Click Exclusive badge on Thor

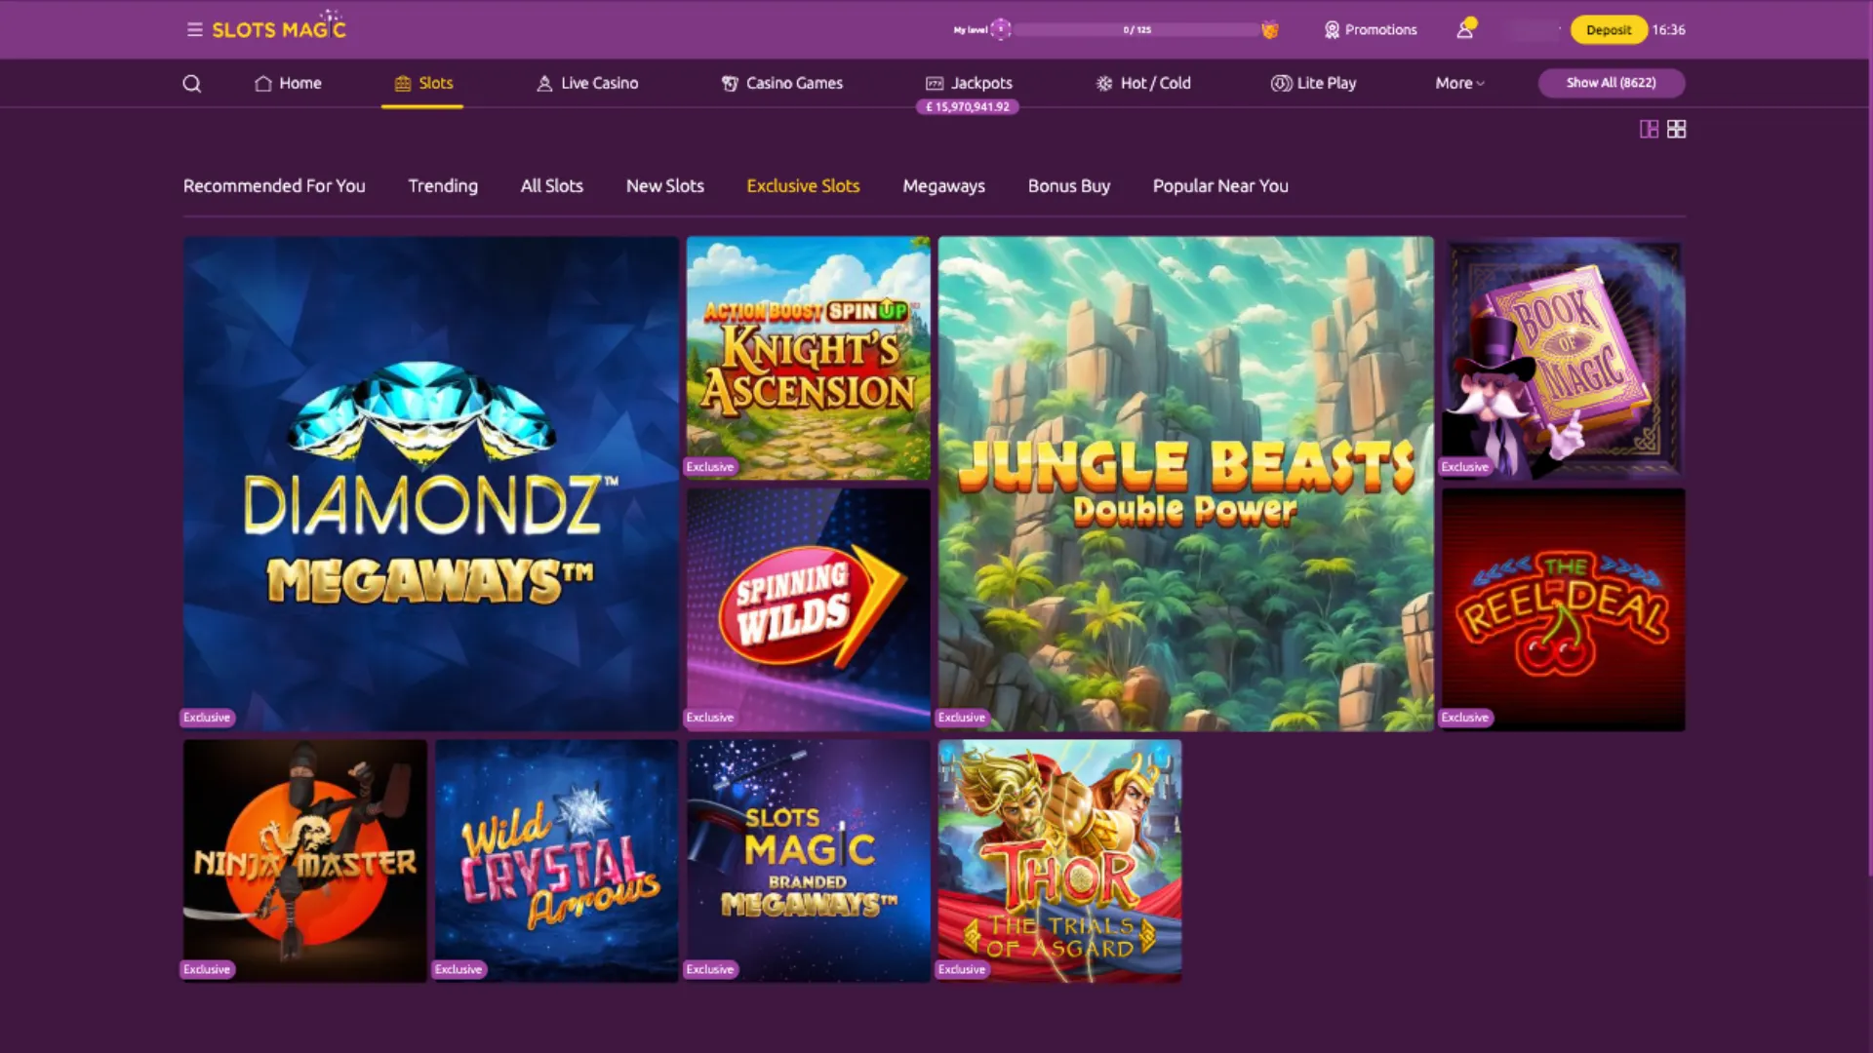[x=962, y=969]
